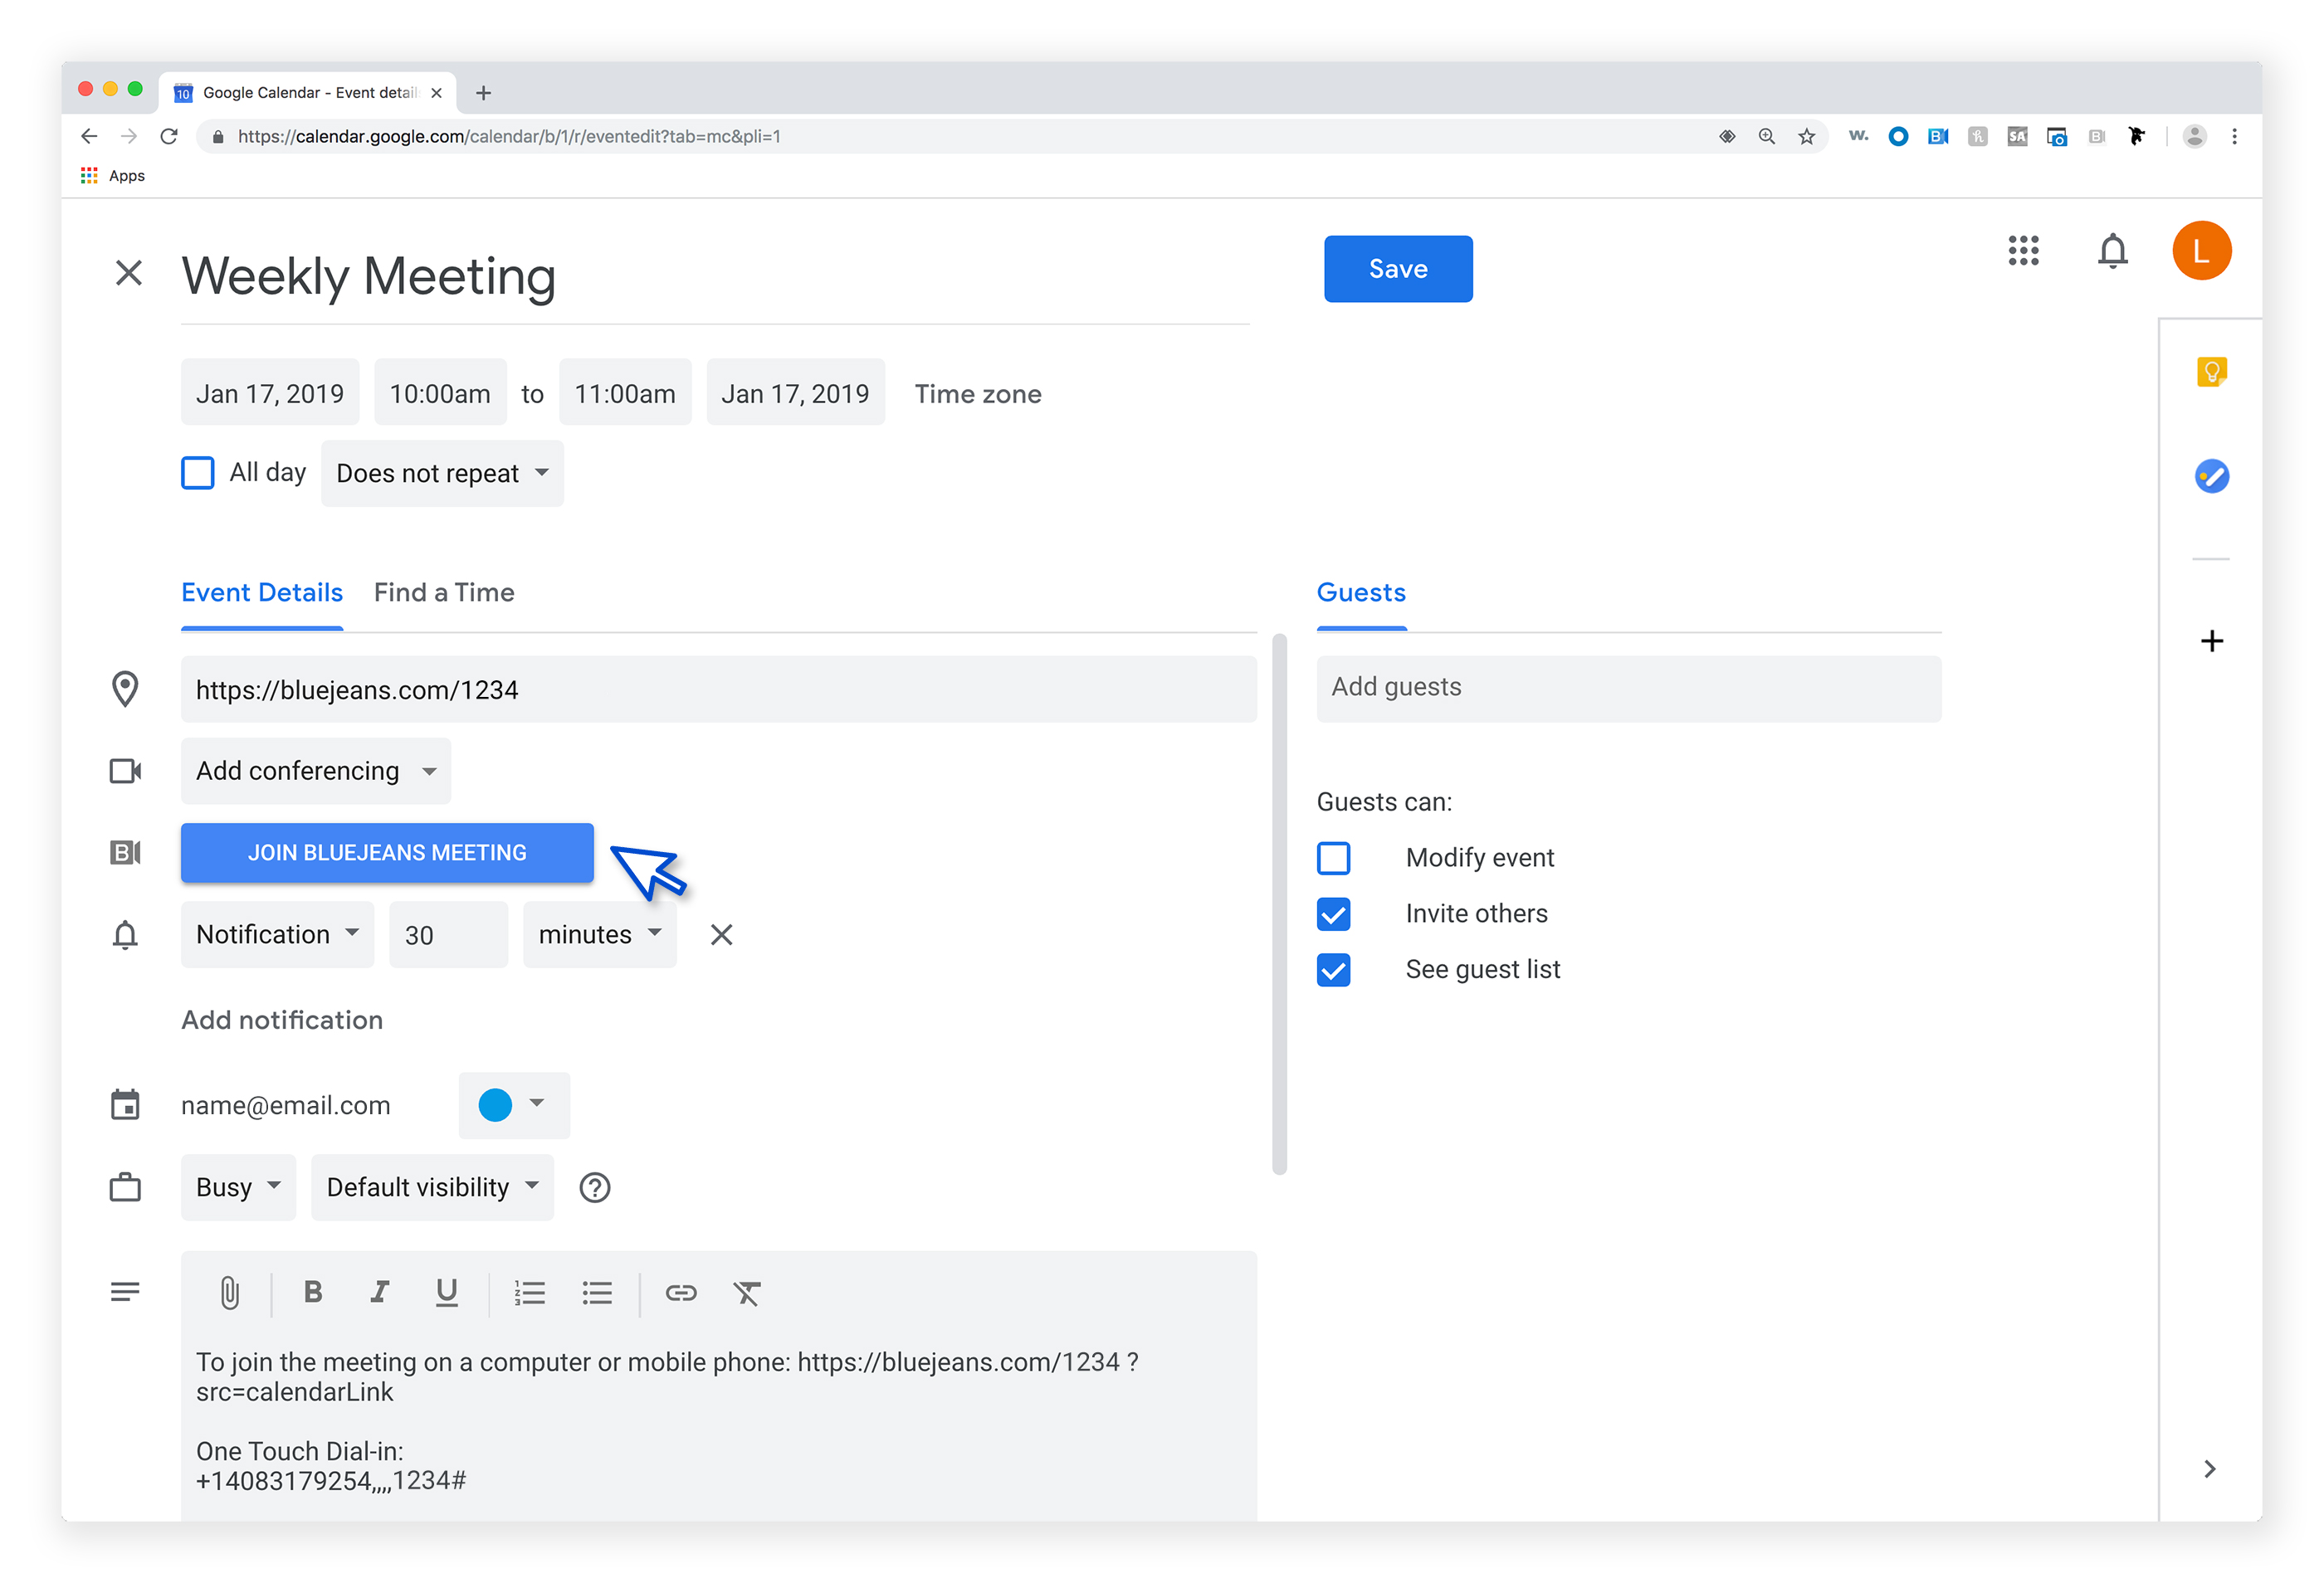The image size is (2324, 1583).
Task: Open the Chrome profile icon
Action: tap(2194, 136)
